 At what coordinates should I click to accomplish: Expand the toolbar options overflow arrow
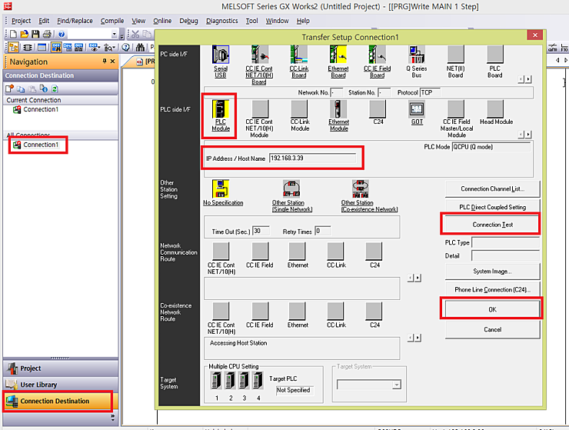coord(121,35)
